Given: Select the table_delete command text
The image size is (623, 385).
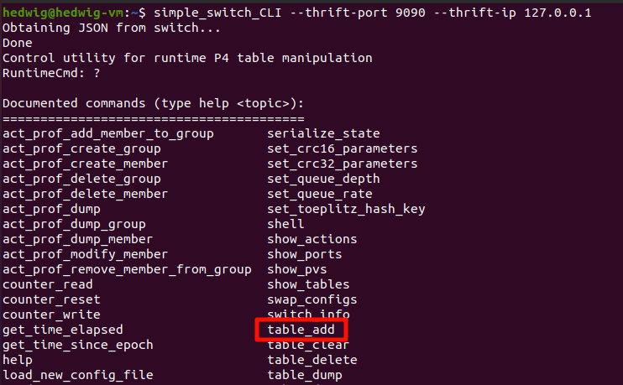Looking at the screenshot, I should (x=311, y=360).
